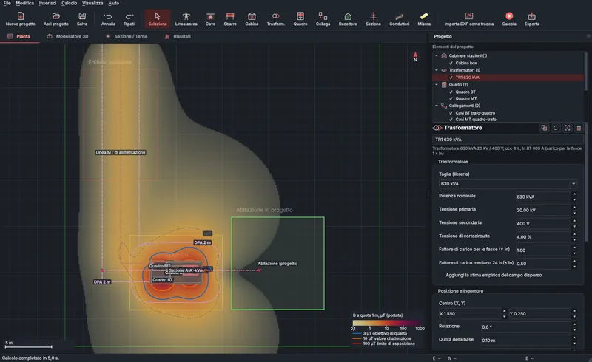Open the File menu

[x=7, y=3]
